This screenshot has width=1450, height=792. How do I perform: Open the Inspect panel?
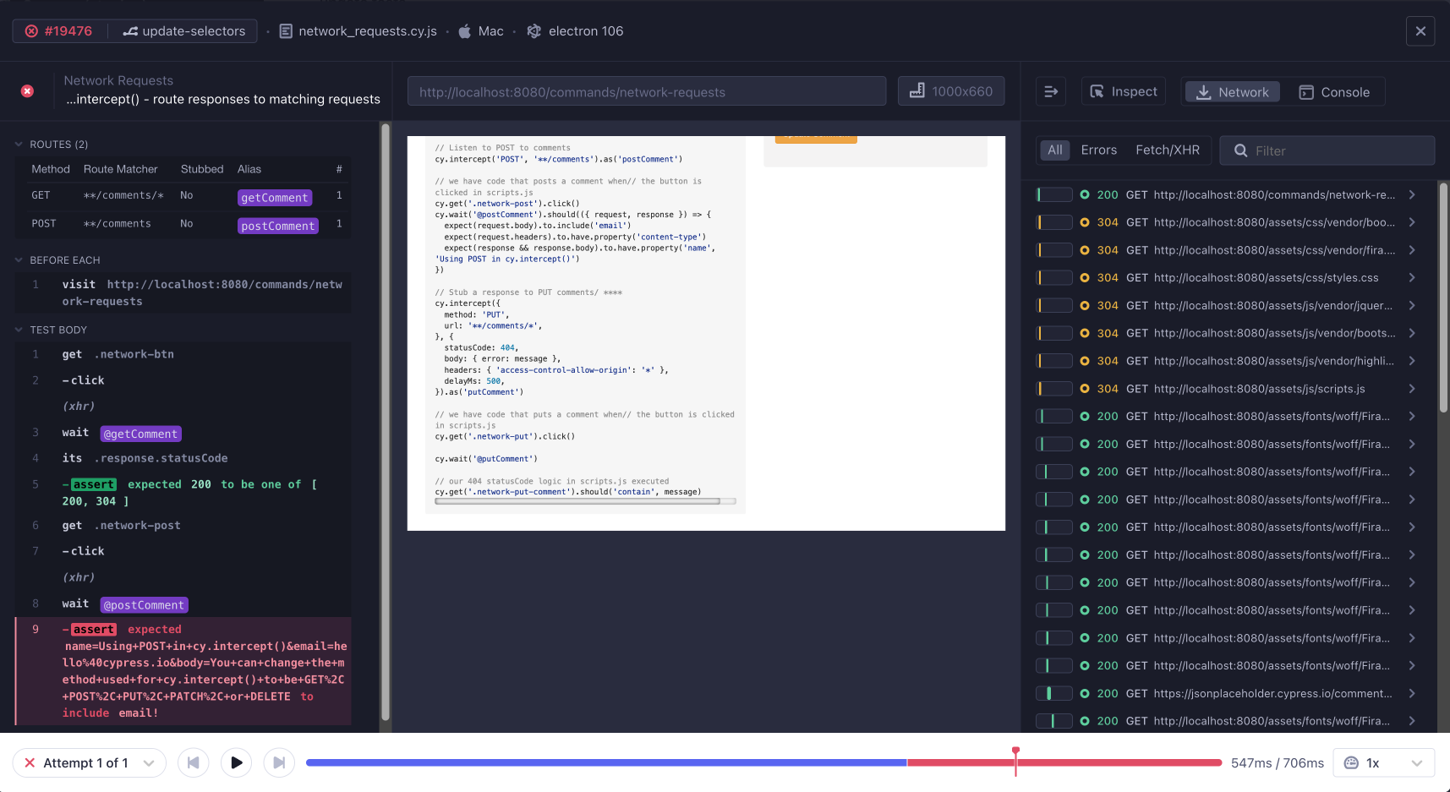click(1124, 91)
